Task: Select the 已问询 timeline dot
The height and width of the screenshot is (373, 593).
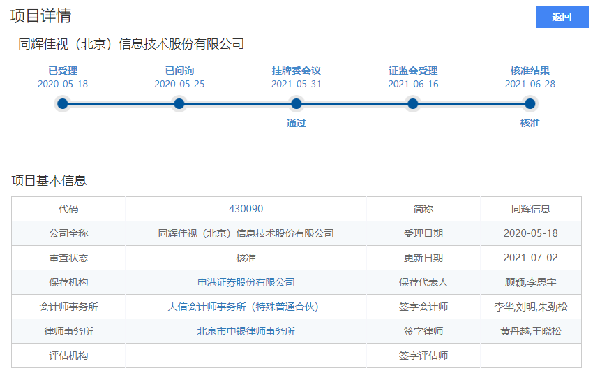Action: click(179, 103)
